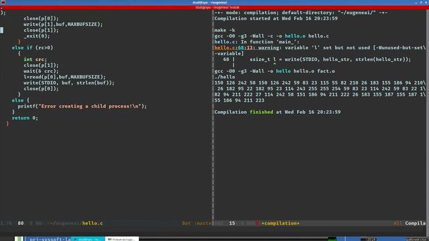Click the 'gcc ... -o hello hello.o fact.o' line
Screen dimensions: 429x241
click(274, 72)
